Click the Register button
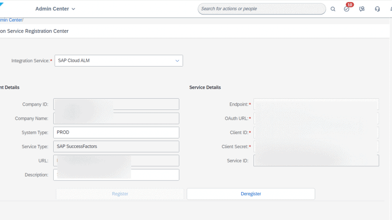Image resolution: width=392 pixels, height=220 pixels. pyautogui.click(x=120, y=194)
